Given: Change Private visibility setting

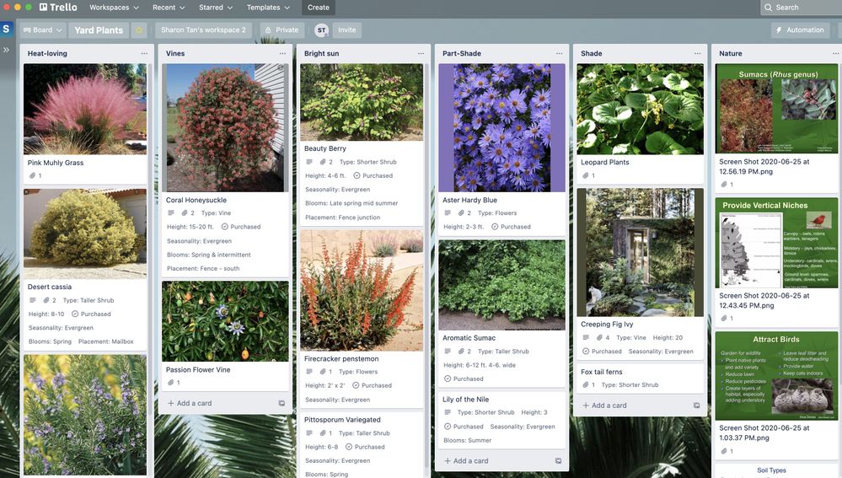Looking at the screenshot, I should [x=282, y=30].
